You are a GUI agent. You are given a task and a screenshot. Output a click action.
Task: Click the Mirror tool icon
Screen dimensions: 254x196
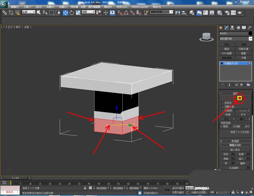[178, 13]
